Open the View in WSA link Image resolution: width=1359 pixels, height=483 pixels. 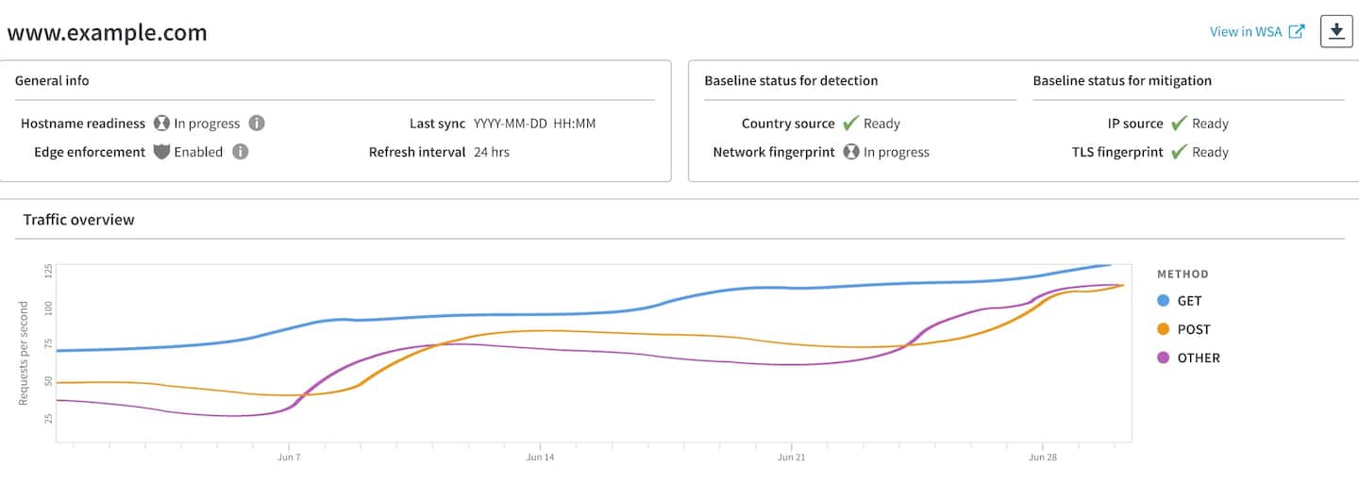(x=1246, y=32)
